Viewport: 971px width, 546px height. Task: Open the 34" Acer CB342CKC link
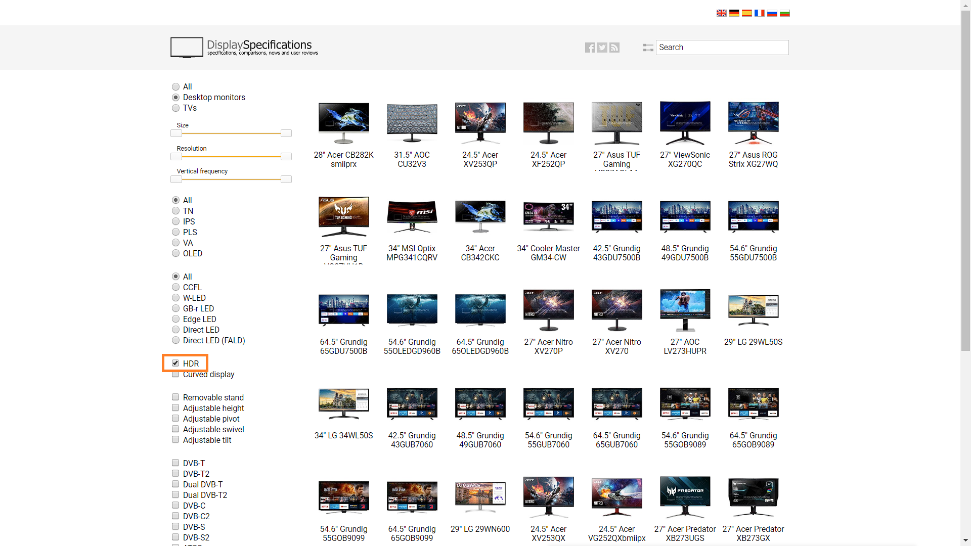point(480,253)
